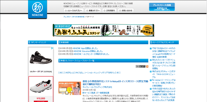The image size is (207, 102).
Task: Click the ¥10,800 price in the ad
Action: pyautogui.click(x=41, y=98)
